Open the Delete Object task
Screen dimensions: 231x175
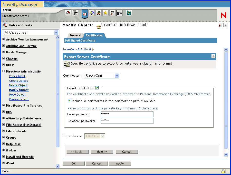(x=18, y=85)
